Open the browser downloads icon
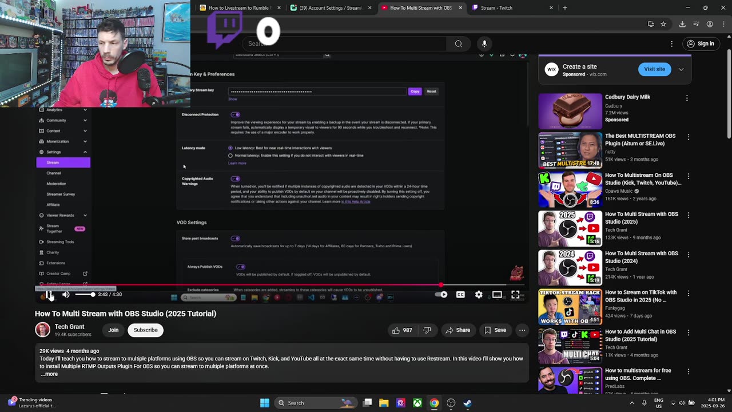Viewport: 732px width, 412px height. point(682,24)
